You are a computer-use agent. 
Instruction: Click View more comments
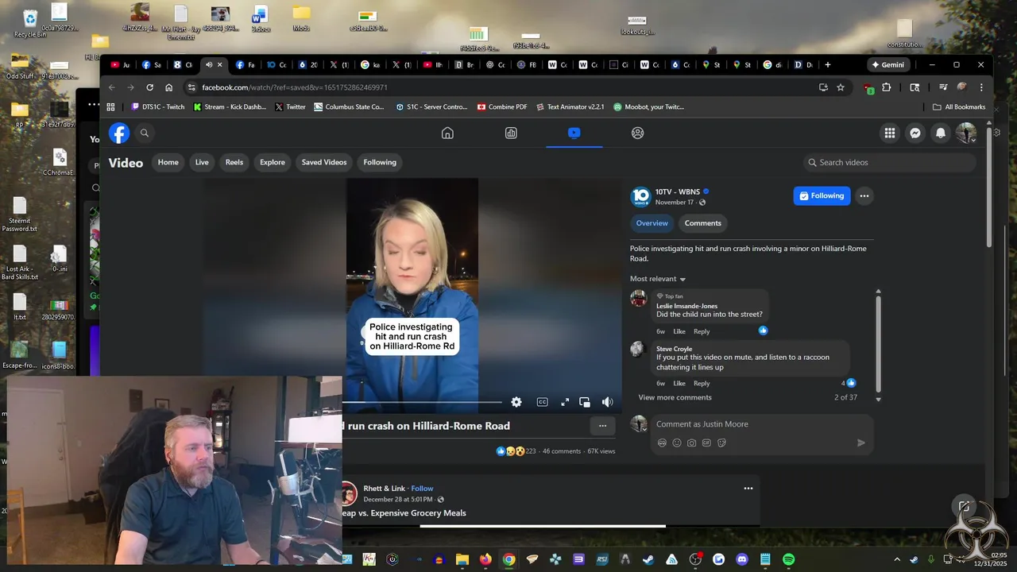click(x=675, y=397)
